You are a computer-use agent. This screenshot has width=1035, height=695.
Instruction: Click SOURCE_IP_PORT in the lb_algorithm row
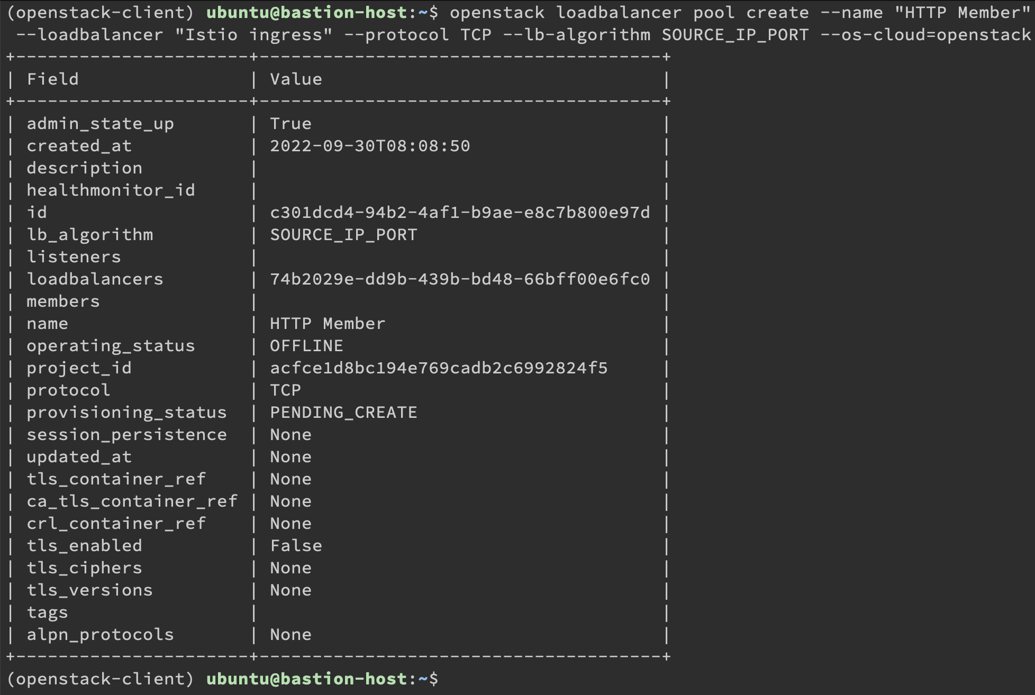343,235
